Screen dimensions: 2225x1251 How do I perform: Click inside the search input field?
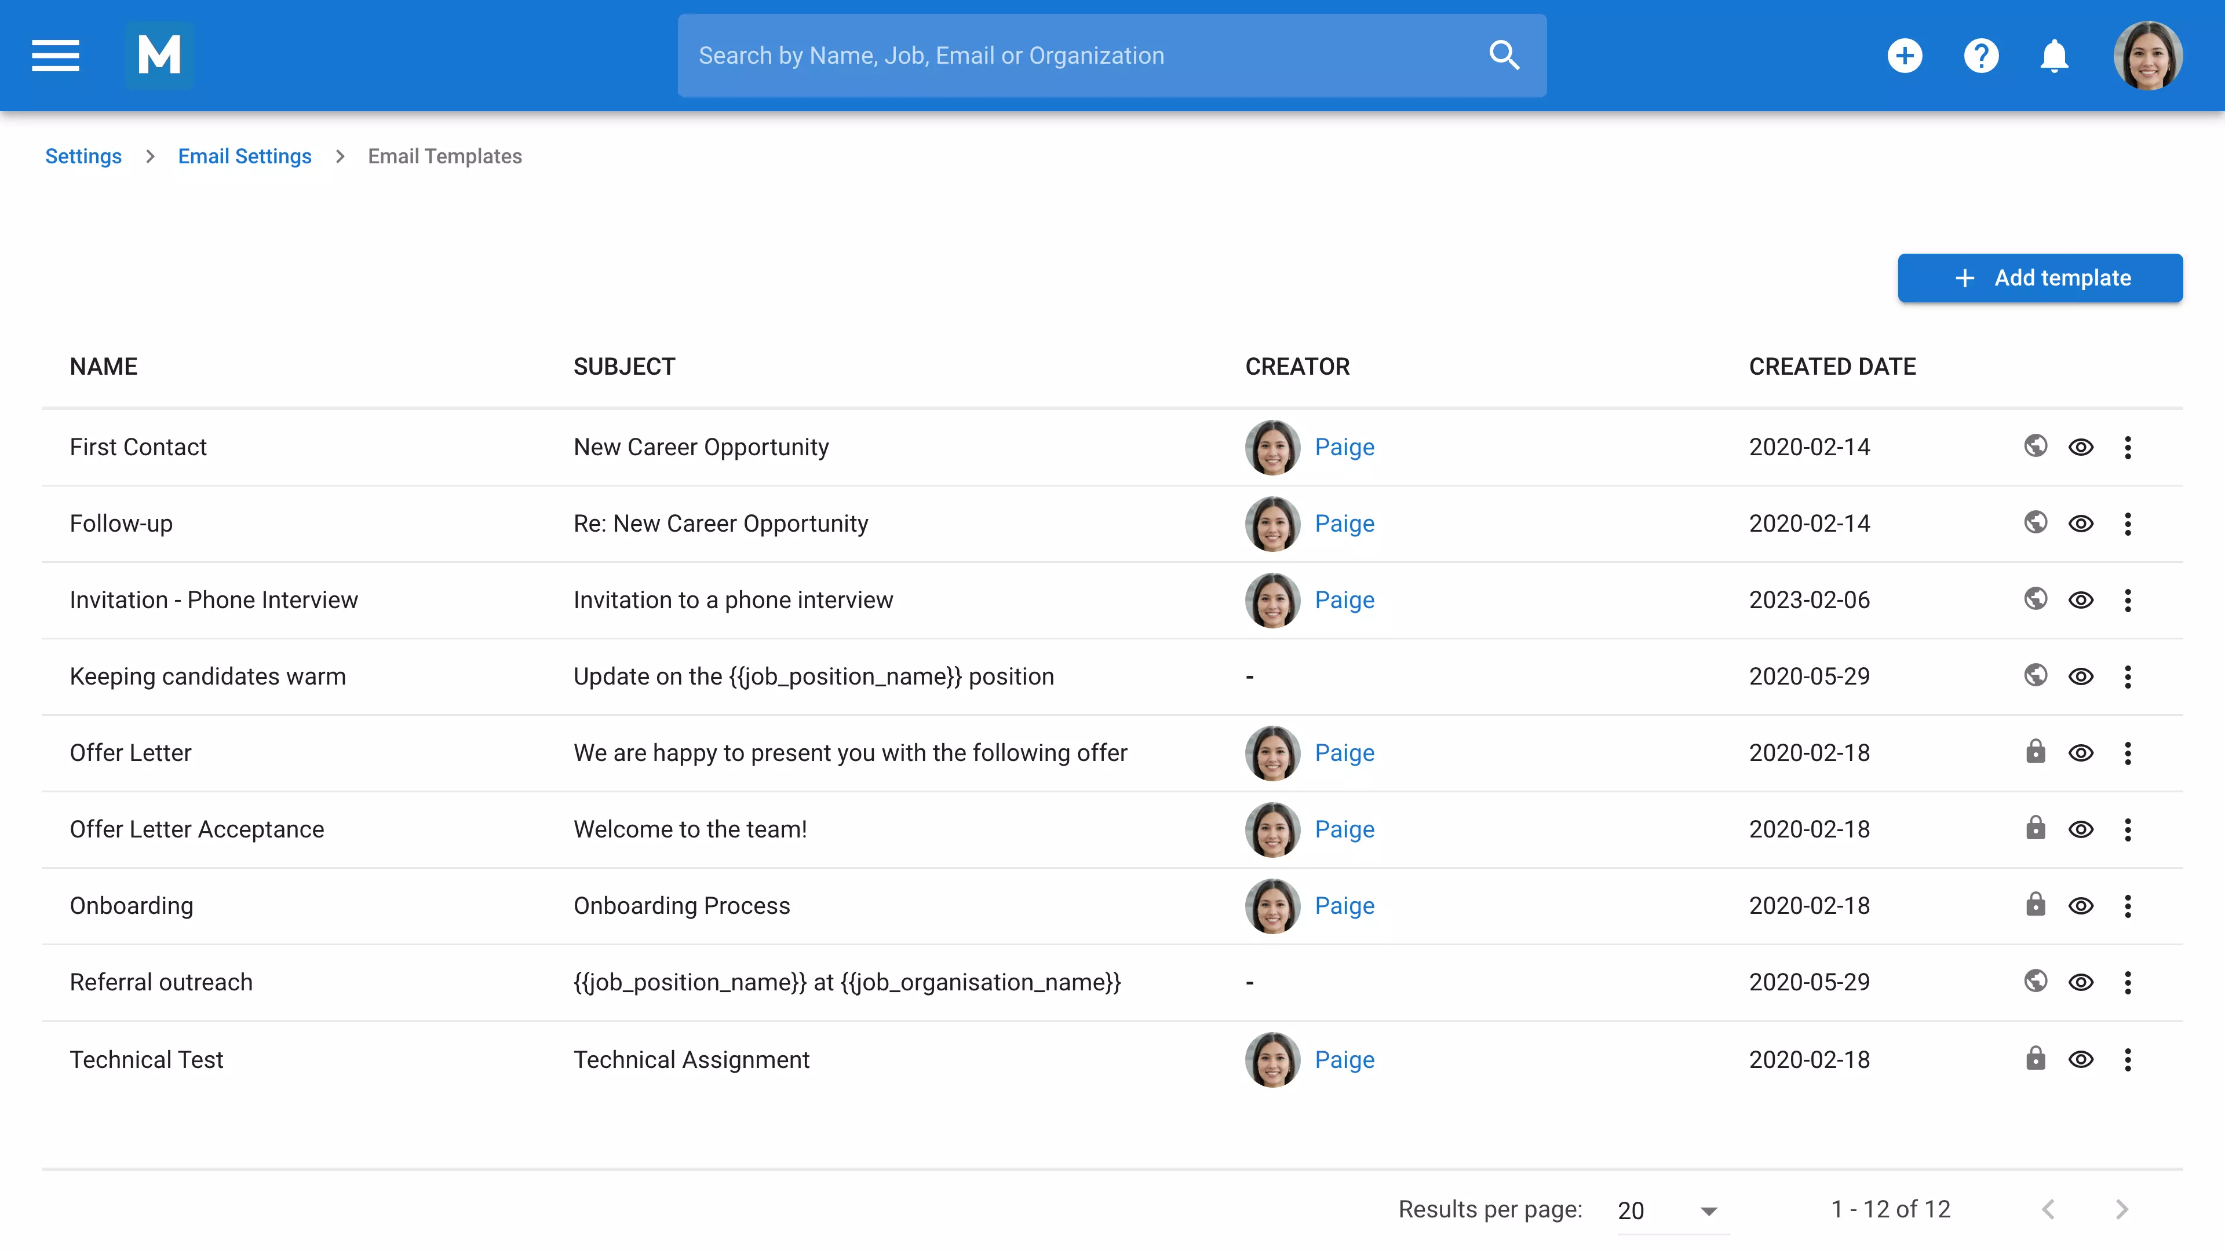[x=1037, y=54]
